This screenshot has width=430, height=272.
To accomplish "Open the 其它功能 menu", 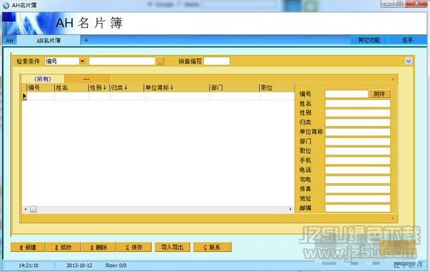I will (369, 40).
